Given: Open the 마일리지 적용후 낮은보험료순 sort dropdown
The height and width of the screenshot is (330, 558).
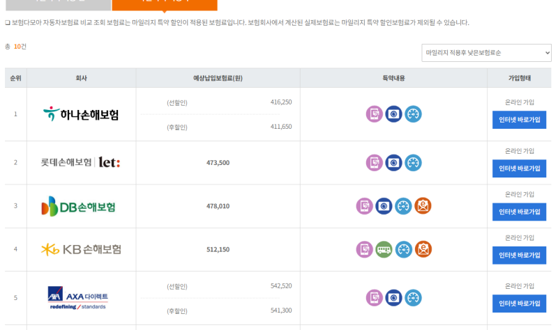Looking at the screenshot, I should click(486, 53).
